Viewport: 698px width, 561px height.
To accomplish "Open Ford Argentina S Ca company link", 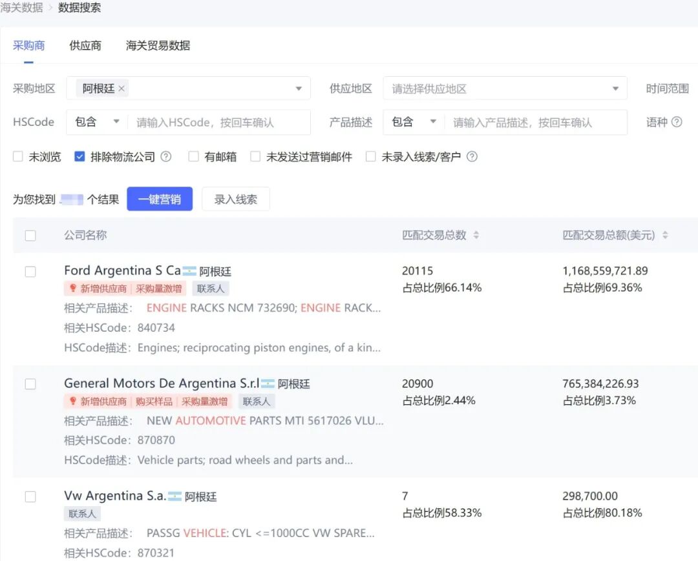I will [122, 270].
